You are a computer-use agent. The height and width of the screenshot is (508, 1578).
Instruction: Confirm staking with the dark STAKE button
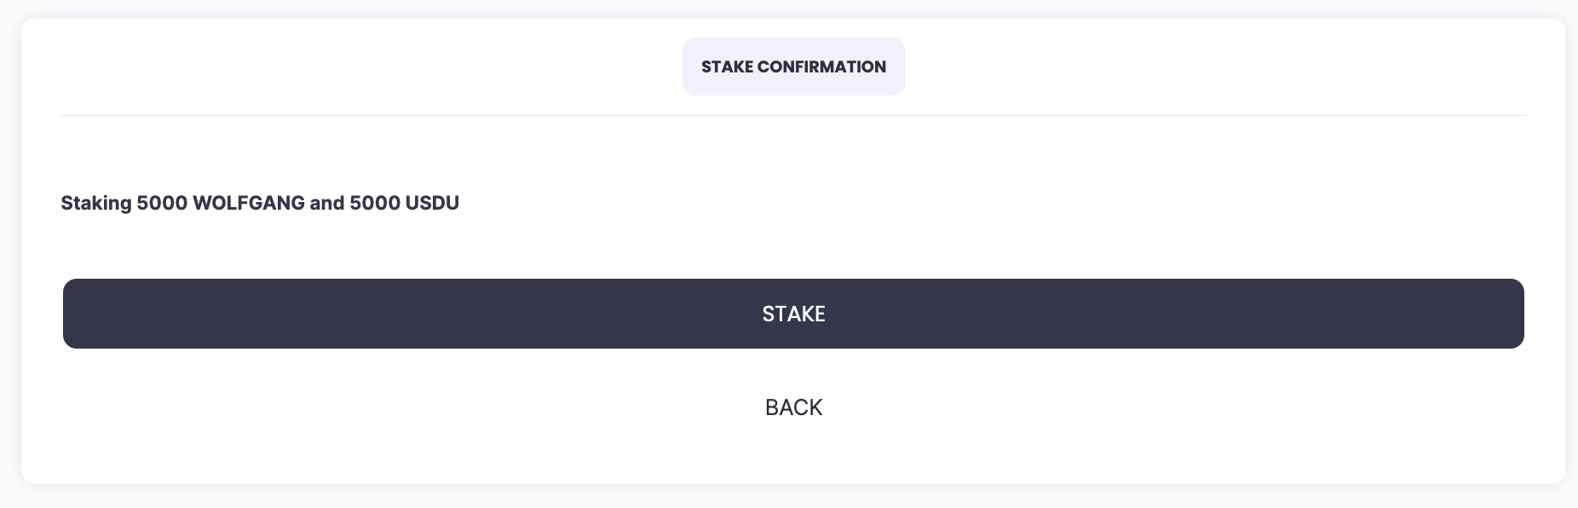793,314
